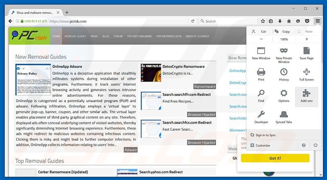Zoom in with the plus button
The width and height of the screenshot is (327, 180).
(x=307, y=39)
